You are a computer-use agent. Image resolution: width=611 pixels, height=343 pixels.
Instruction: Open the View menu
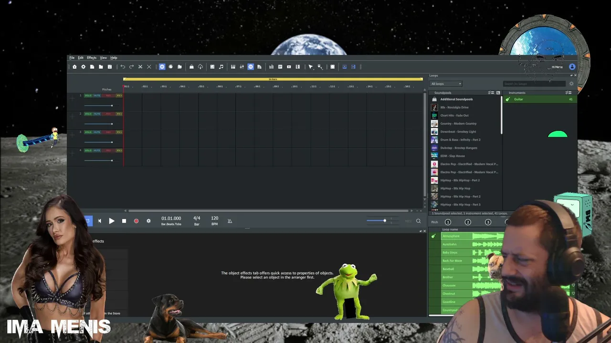103,58
